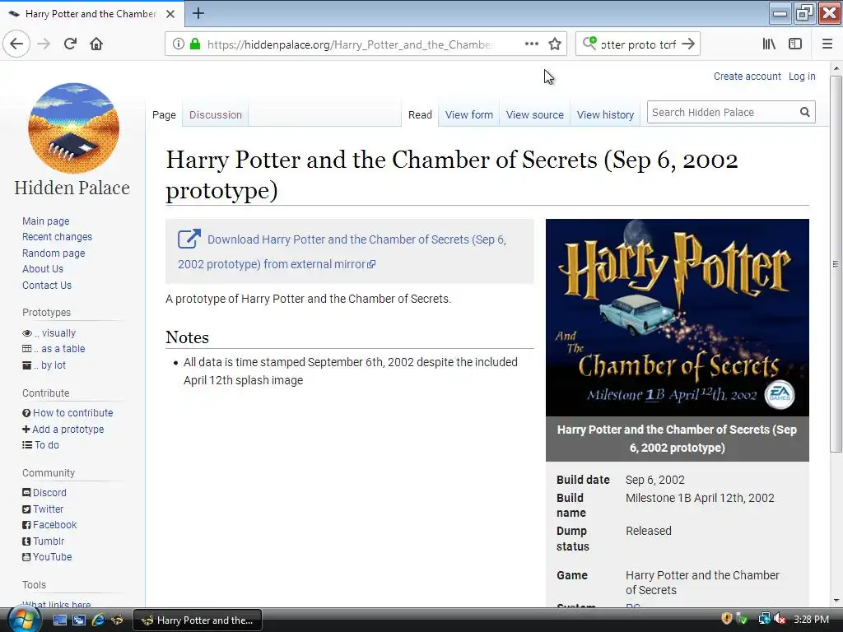This screenshot has width=843, height=632.
Task: Click Download from external mirror link
Action: pyautogui.click(x=342, y=252)
